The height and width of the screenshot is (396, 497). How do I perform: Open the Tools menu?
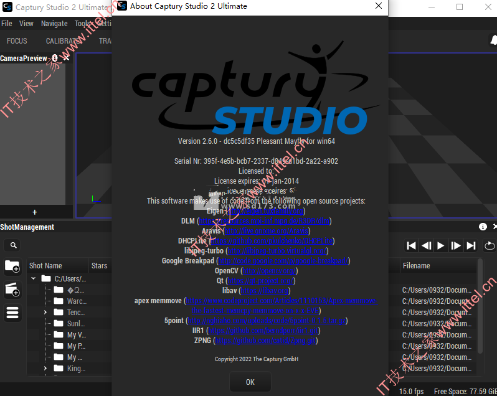click(x=82, y=24)
